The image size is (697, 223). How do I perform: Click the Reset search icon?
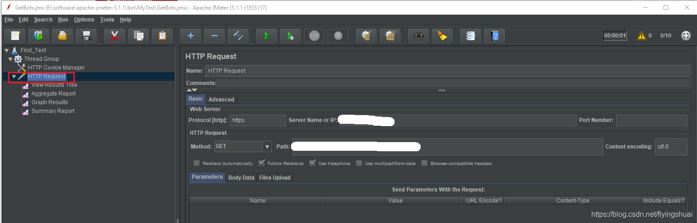click(x=442, y=36)
